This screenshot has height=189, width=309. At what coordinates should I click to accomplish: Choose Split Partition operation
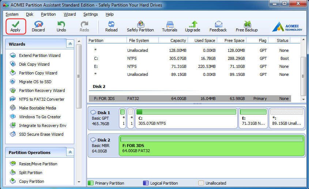coord(26,173)
